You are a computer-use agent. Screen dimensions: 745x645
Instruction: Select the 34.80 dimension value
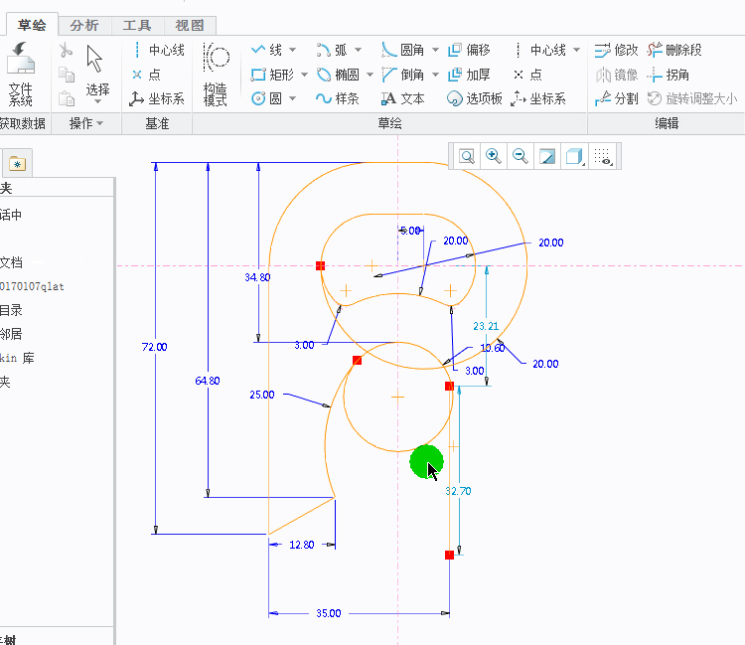coord(257,277)
